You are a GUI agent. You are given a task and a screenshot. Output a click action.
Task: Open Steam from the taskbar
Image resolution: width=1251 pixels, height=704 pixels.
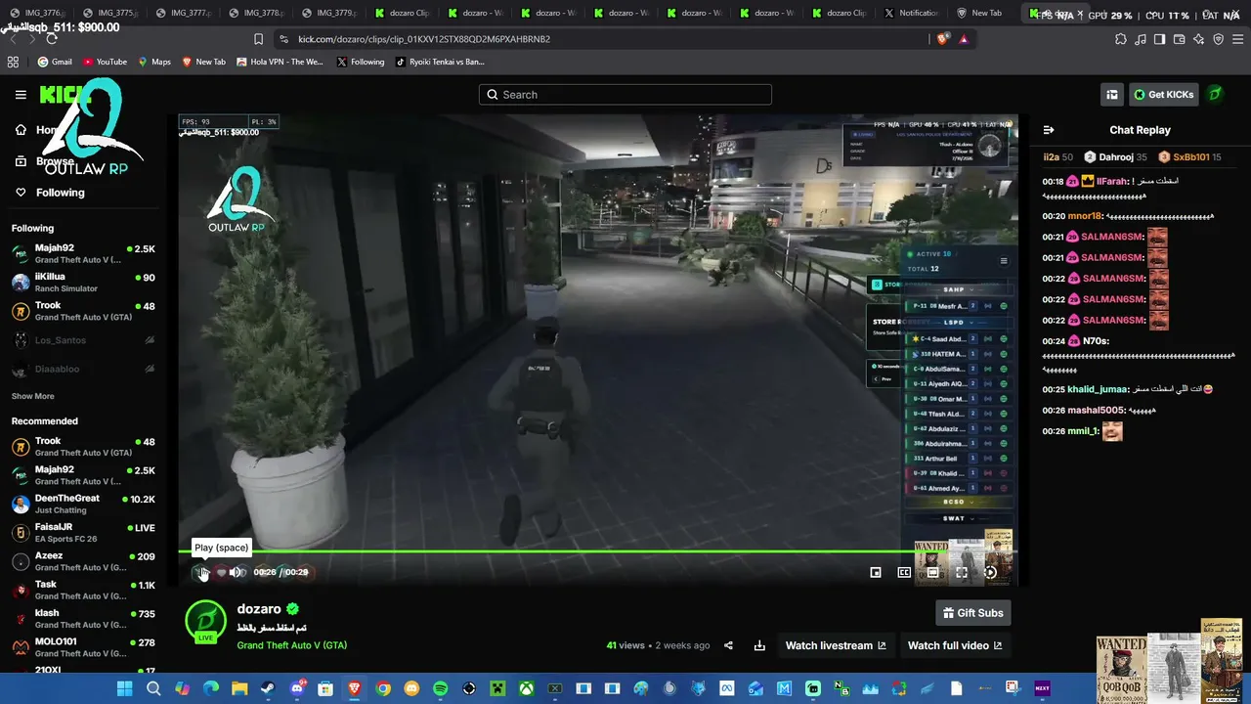pyautogui.click(x=268, y=688)
